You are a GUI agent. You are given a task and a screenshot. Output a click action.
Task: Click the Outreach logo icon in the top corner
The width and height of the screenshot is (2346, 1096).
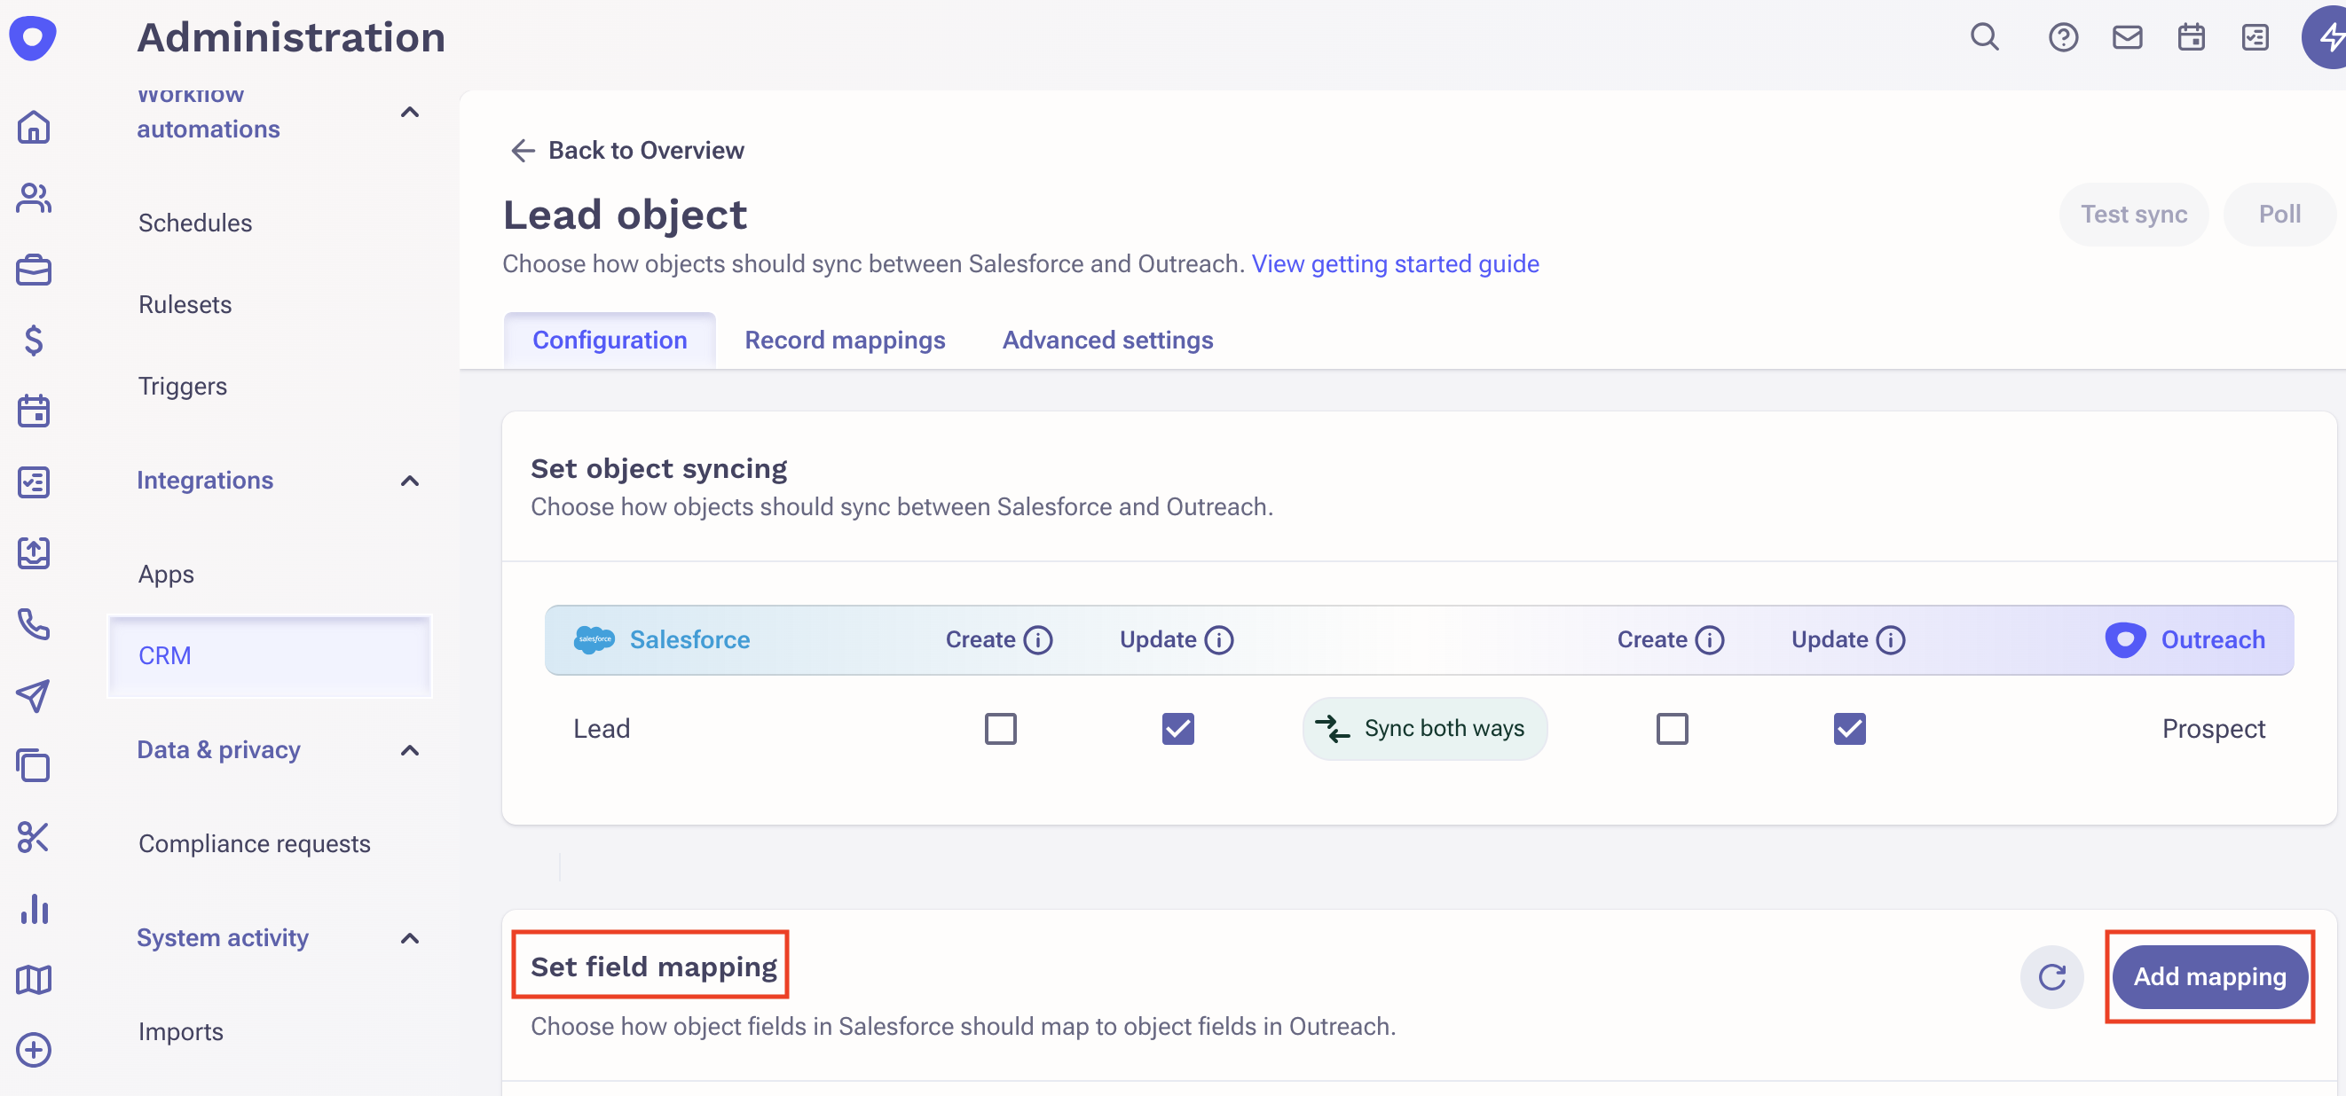[33, 37]
